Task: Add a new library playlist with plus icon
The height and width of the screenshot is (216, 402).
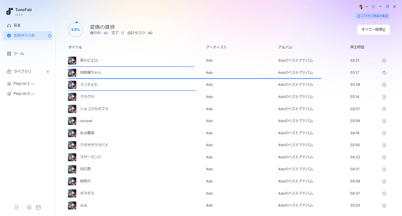Action: pyautogui.click(x=48, y=71)
